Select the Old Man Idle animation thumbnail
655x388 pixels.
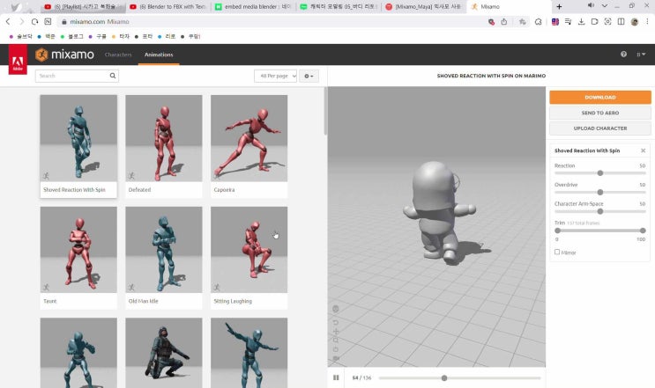point(164,250)
